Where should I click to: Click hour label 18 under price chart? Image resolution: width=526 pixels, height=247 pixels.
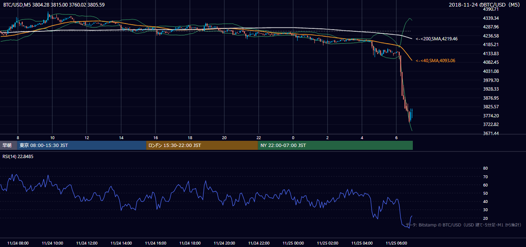point(190,137)
